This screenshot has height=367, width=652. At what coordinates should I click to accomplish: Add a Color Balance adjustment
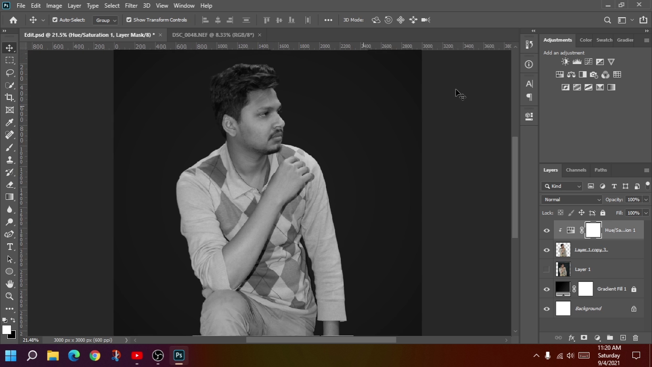[571, 75]
